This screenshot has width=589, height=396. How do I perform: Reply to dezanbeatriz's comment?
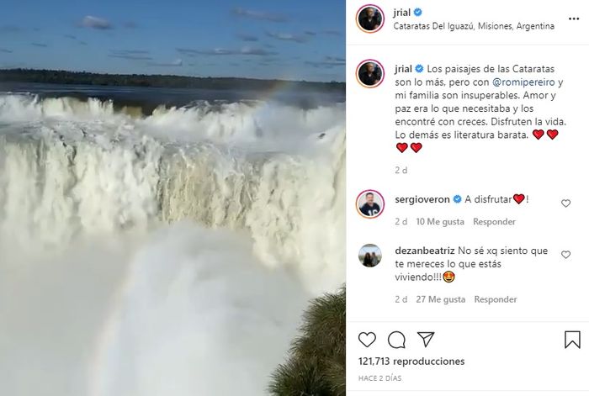click(x=496, y=299)
